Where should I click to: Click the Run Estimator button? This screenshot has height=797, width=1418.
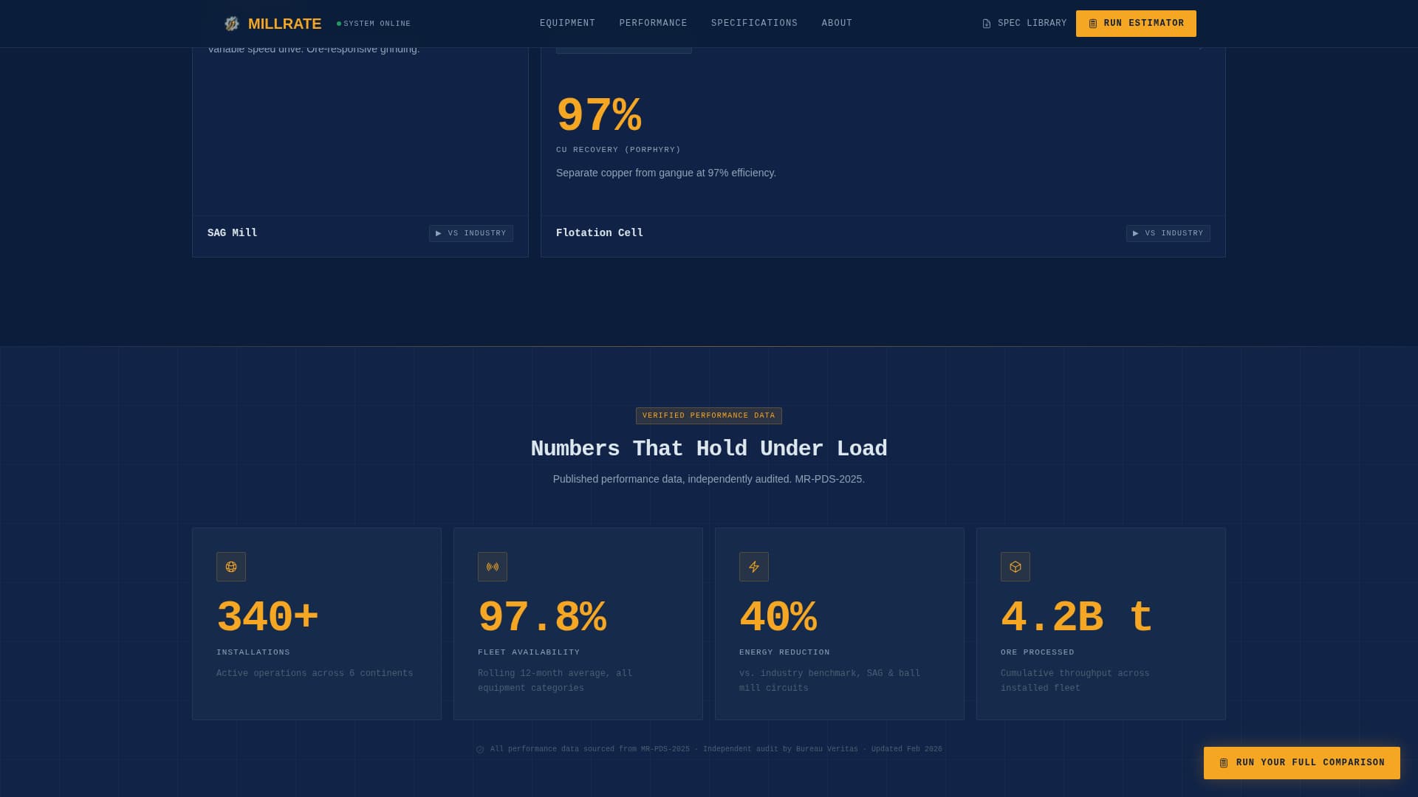pyautogui.click(x=1136, y=24)
